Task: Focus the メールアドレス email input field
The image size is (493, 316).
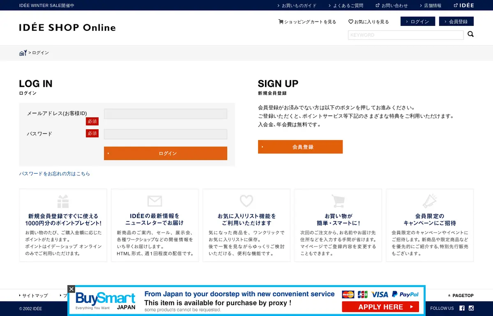Action: click(x=166, y=114)
